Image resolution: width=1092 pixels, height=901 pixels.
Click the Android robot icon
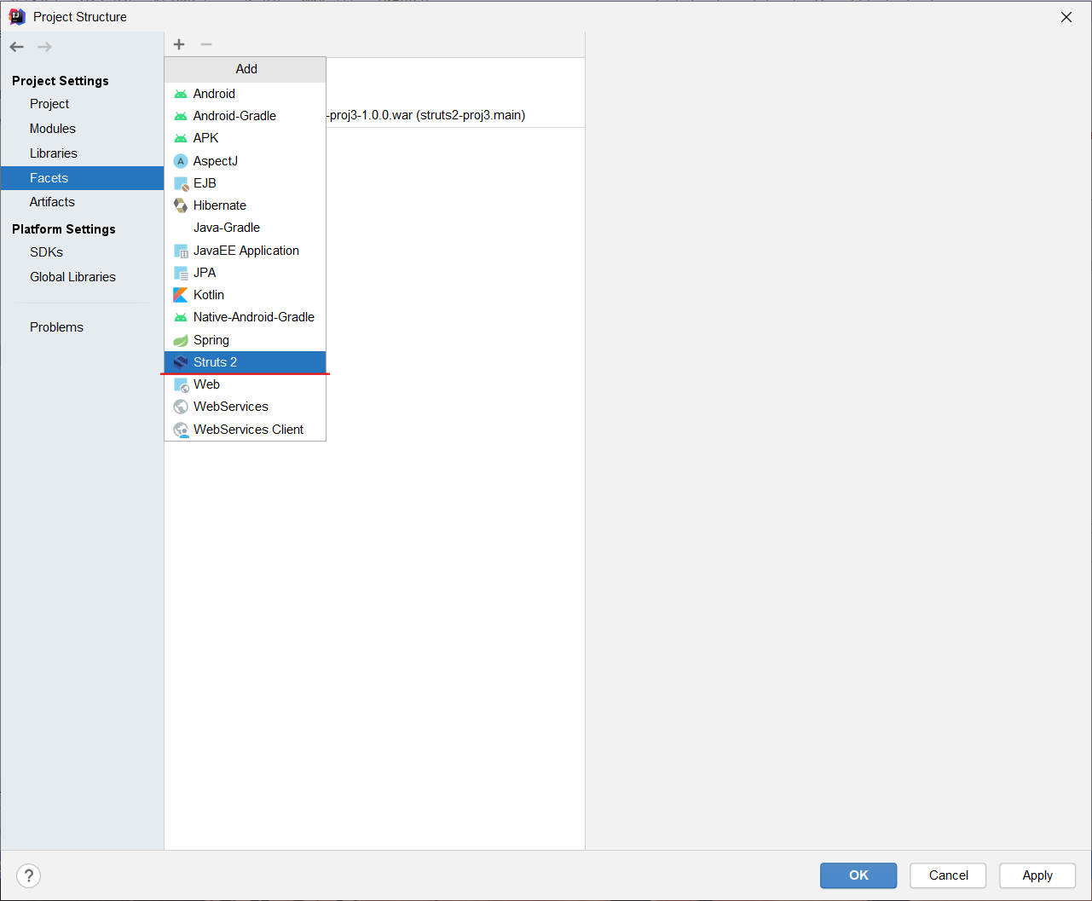click(181, 94)
